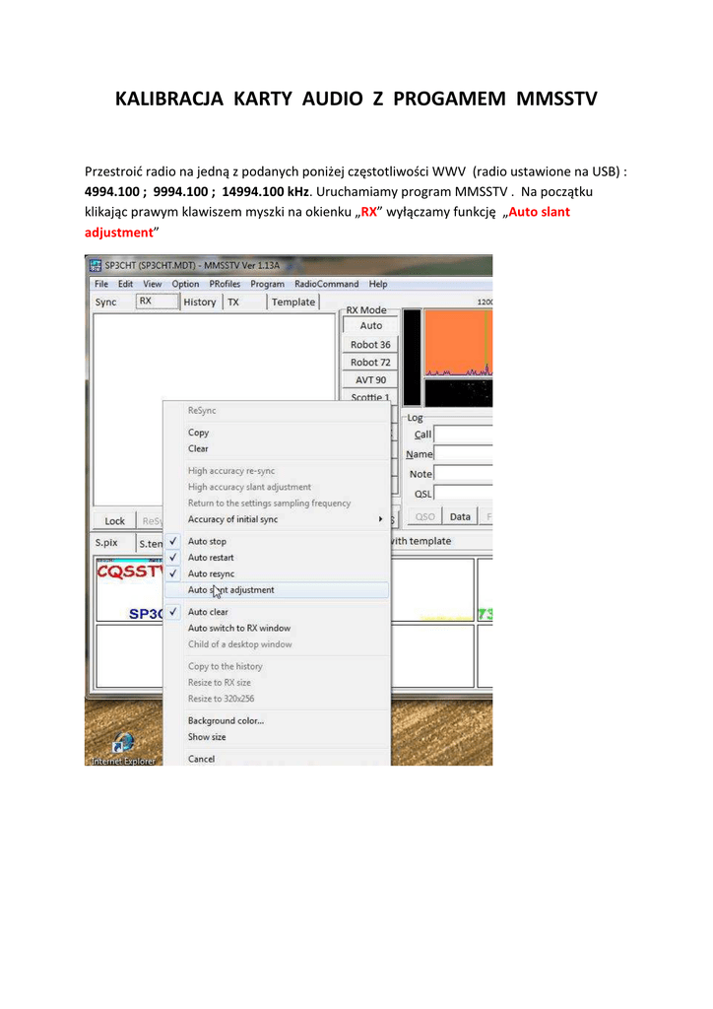713x1009 pixels.
Task: Disable Auto restart in context menu
Action: 211,558
